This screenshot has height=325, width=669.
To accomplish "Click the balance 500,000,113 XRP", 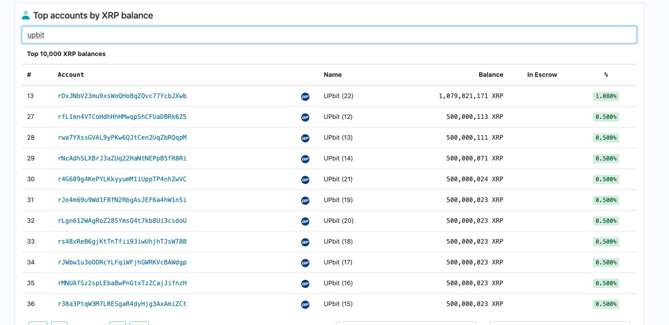I will (475, 117).
